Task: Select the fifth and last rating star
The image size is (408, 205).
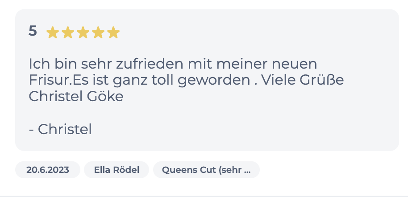Action: (x=113, y=33)
